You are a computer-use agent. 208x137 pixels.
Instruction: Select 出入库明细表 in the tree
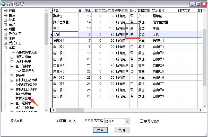[25, 71]
